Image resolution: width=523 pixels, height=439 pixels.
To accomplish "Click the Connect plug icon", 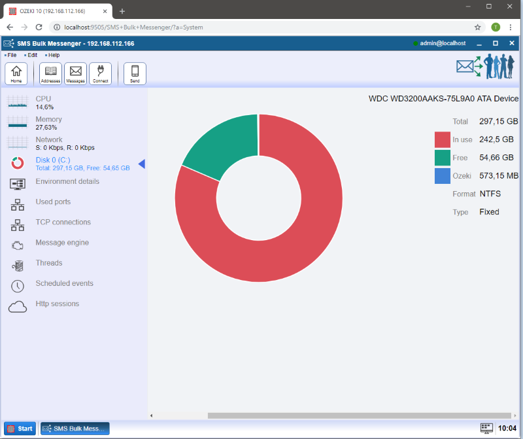I will [x=100, y=73].
